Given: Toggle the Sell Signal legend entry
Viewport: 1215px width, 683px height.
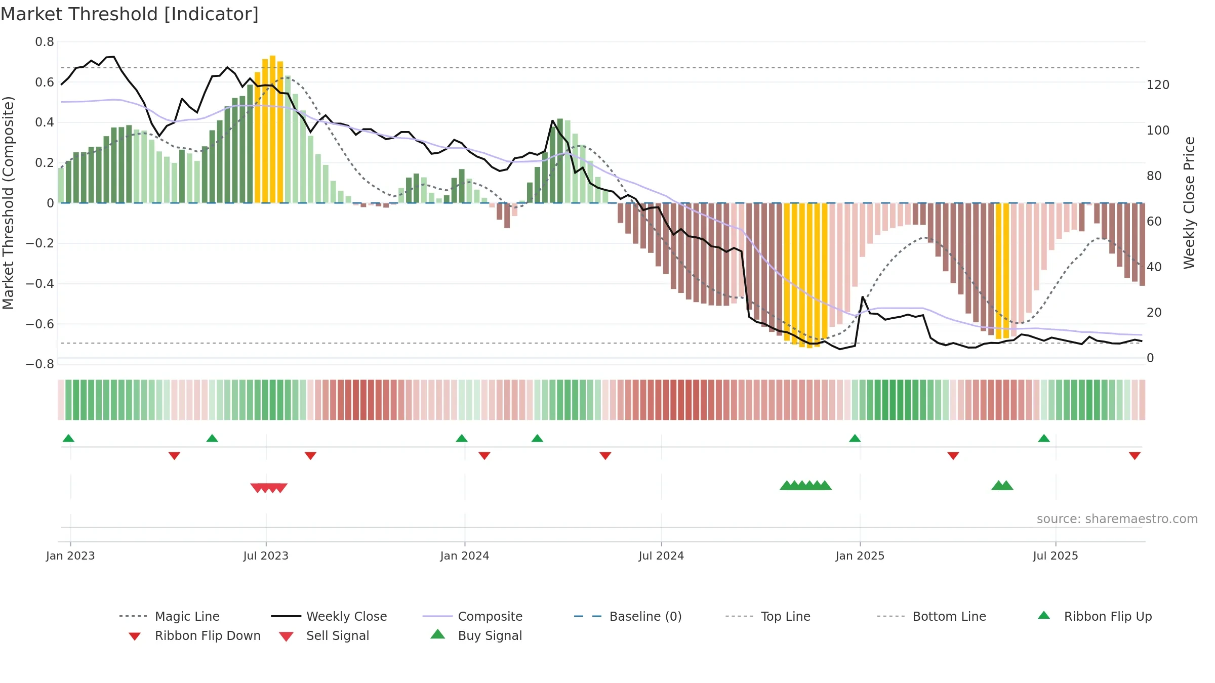Looking at the screenshot, I should click(x=324, y=635).
